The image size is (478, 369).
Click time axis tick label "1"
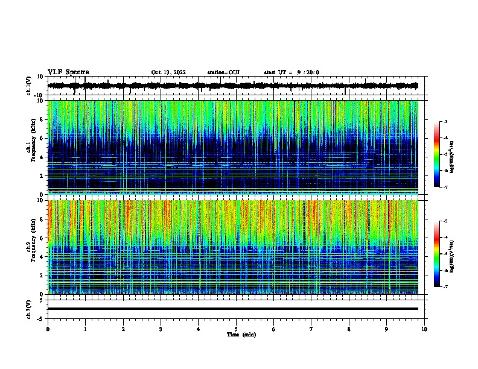[85, 329]
